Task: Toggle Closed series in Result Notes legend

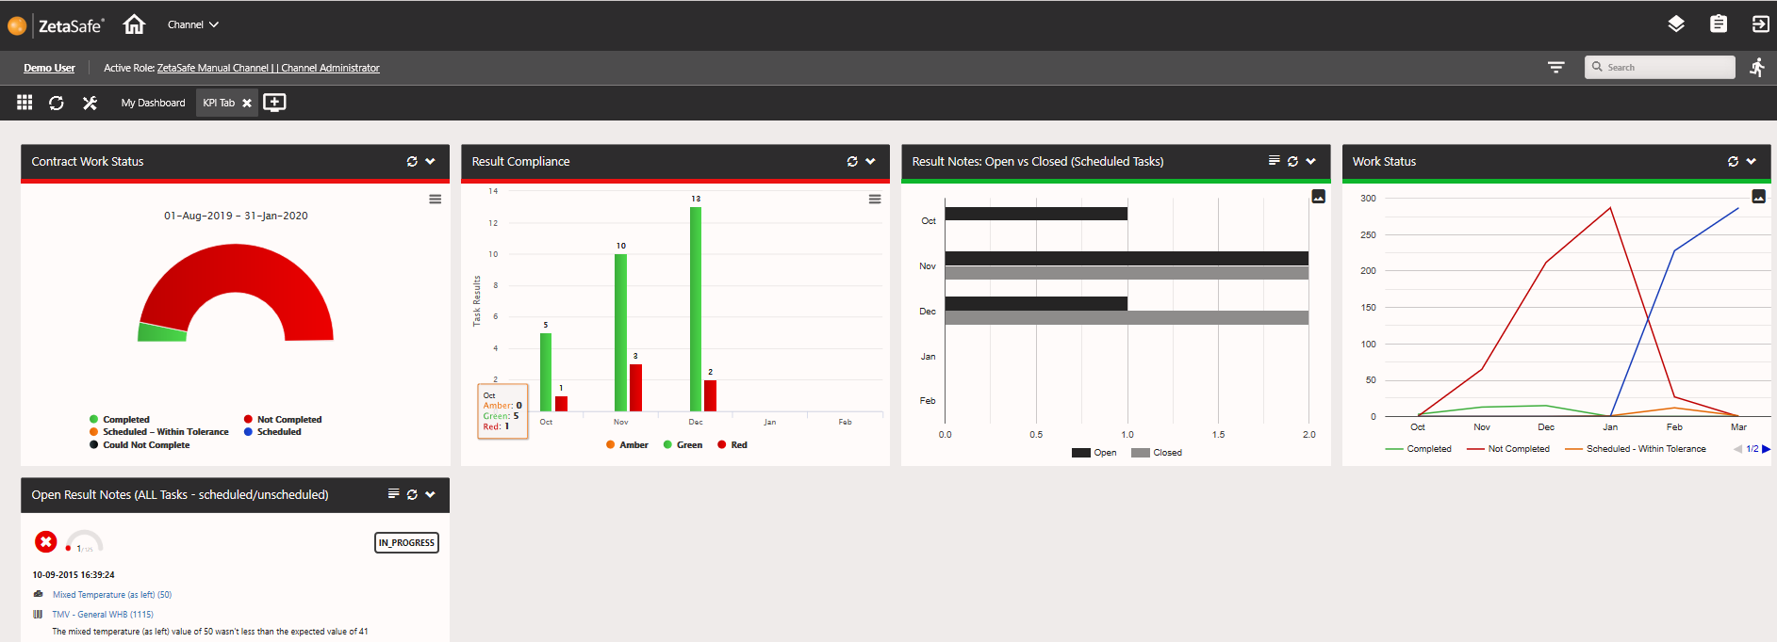Action: [x=1157, y=453]
